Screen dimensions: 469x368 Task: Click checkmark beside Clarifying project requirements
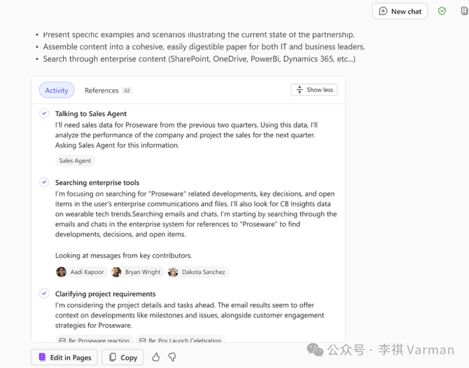pyautogui.click(x=44, y=294)
